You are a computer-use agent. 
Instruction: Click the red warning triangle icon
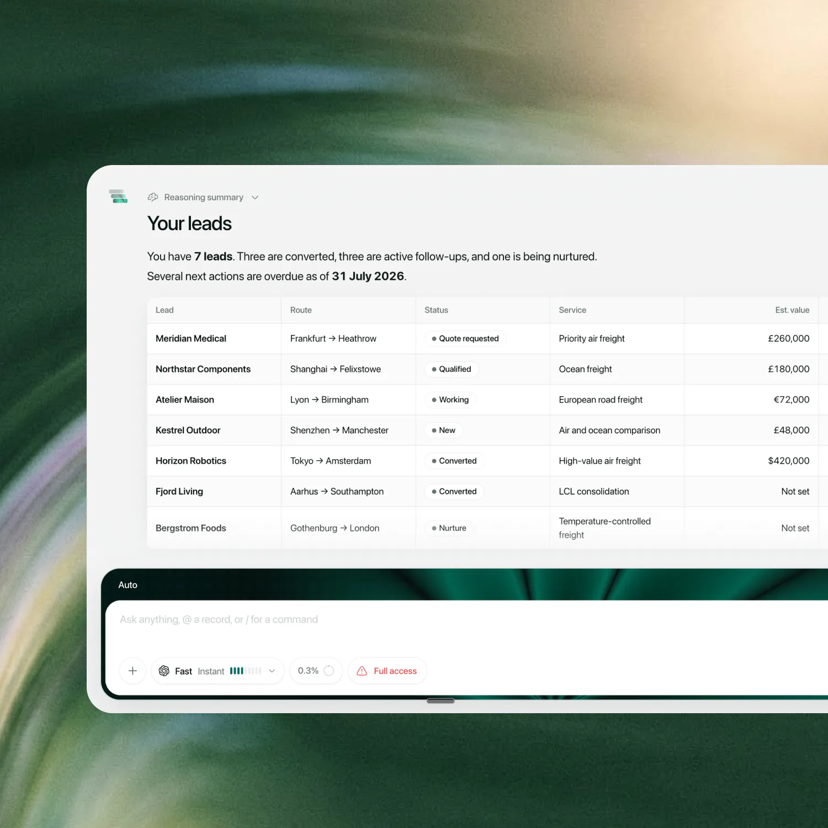pos(362,671)
